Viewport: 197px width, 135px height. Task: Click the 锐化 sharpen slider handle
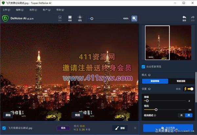[156, 109]
